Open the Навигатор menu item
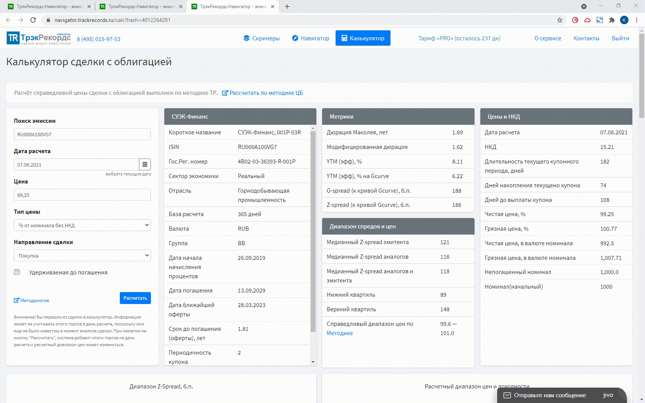 point(311,38)
